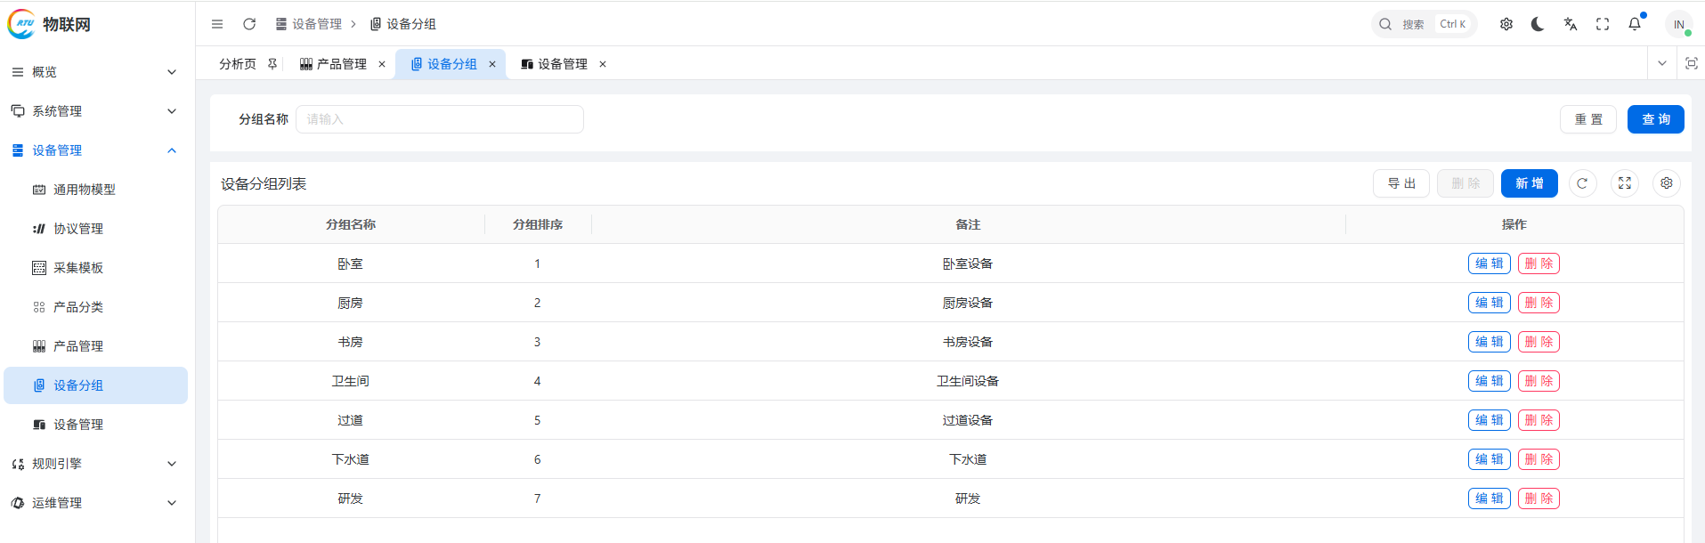The image size is (1705, 543).
Task: Click the page refresh icon in the header
Action: click(249, 24)
